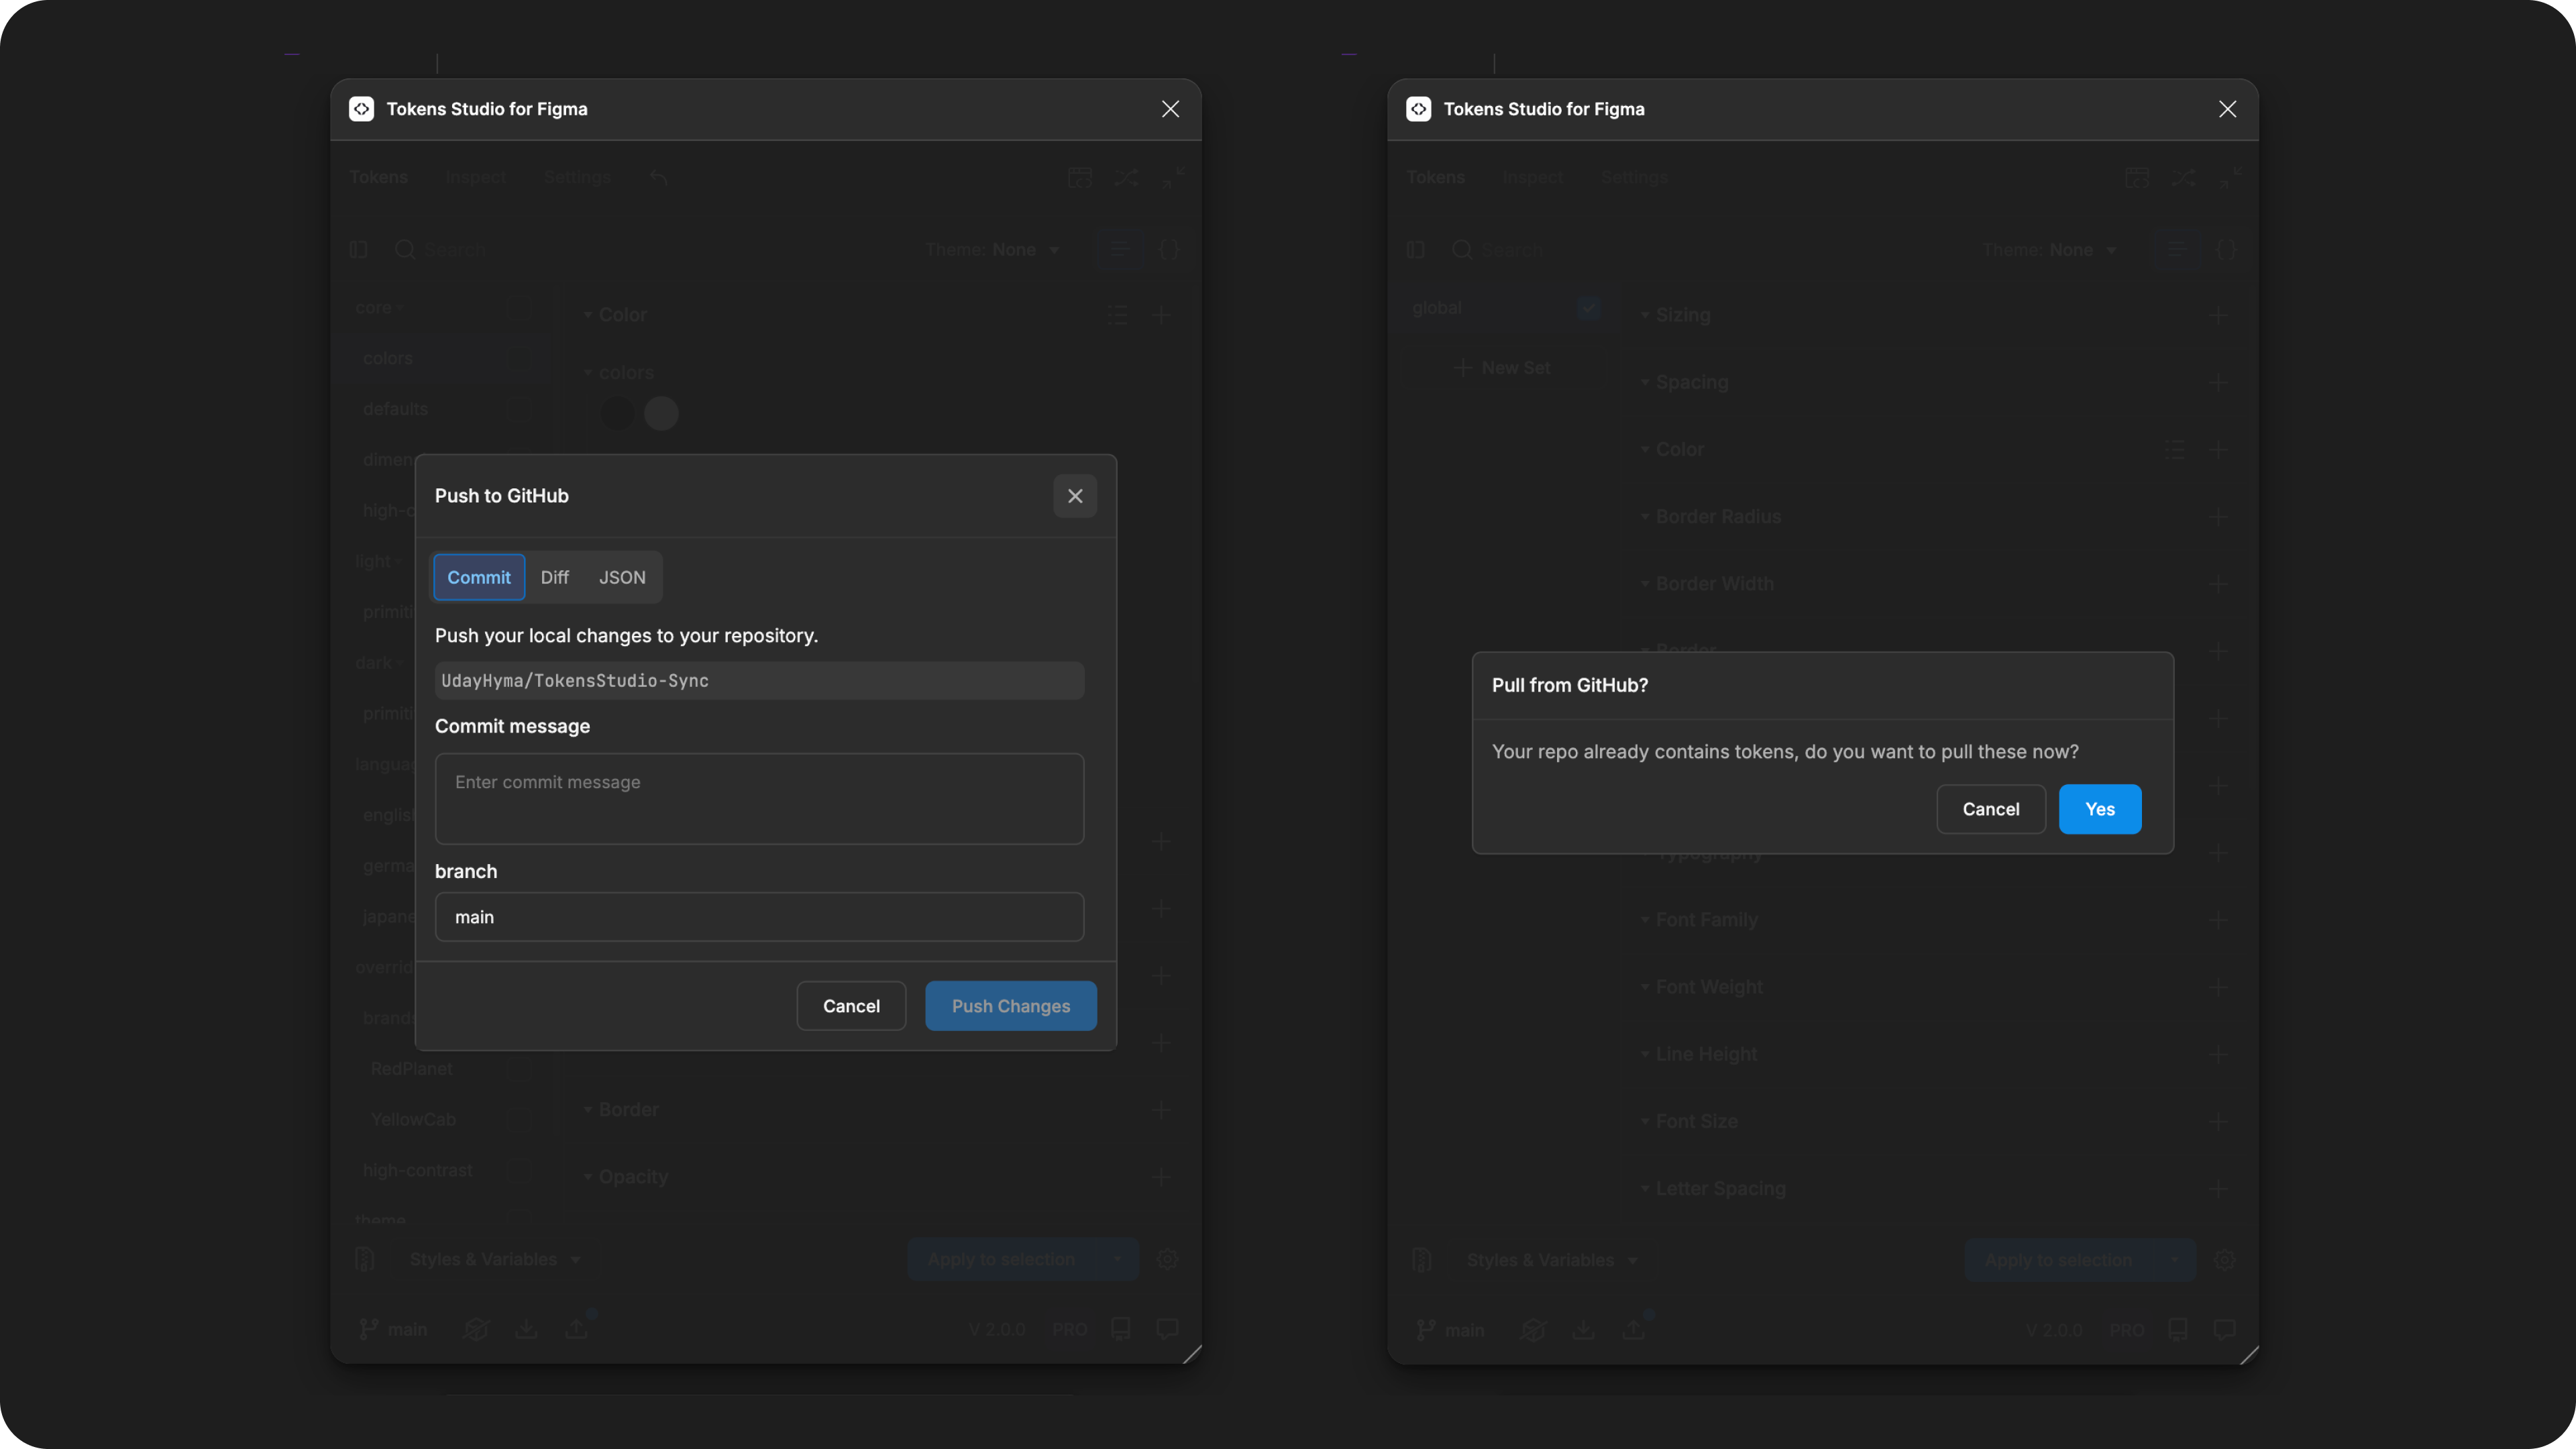
Task: Open documentation icon beside PRO, left window
Action: pyautogui.click(x=1121, y=1329)
